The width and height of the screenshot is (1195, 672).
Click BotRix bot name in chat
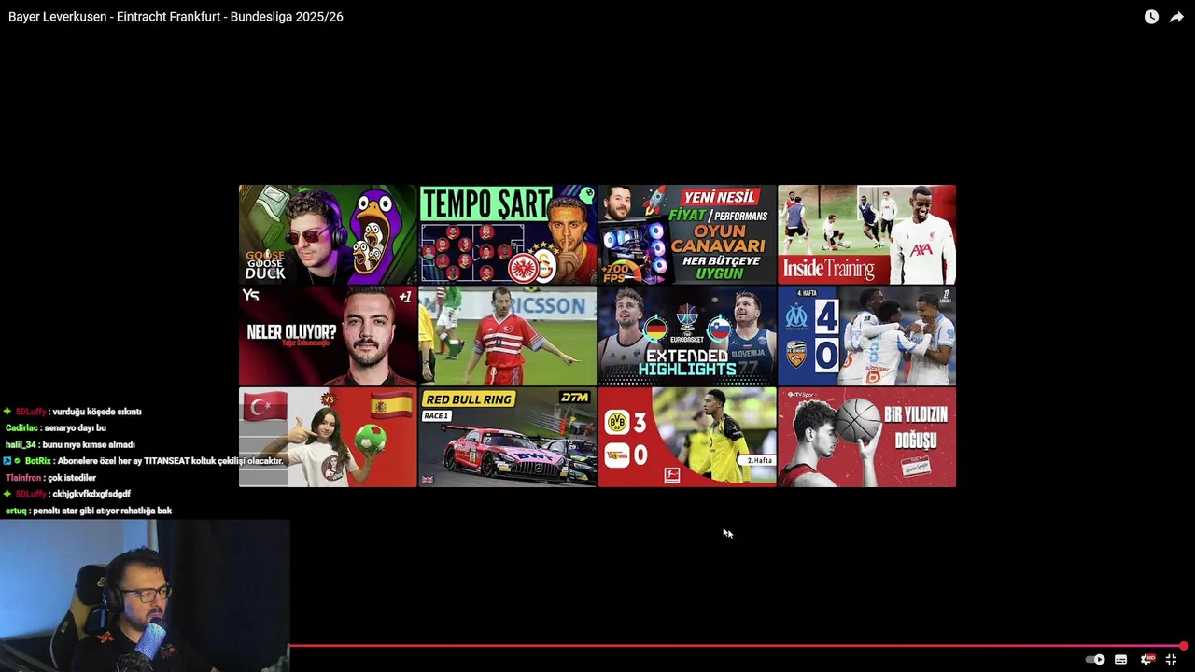[37, 461]
